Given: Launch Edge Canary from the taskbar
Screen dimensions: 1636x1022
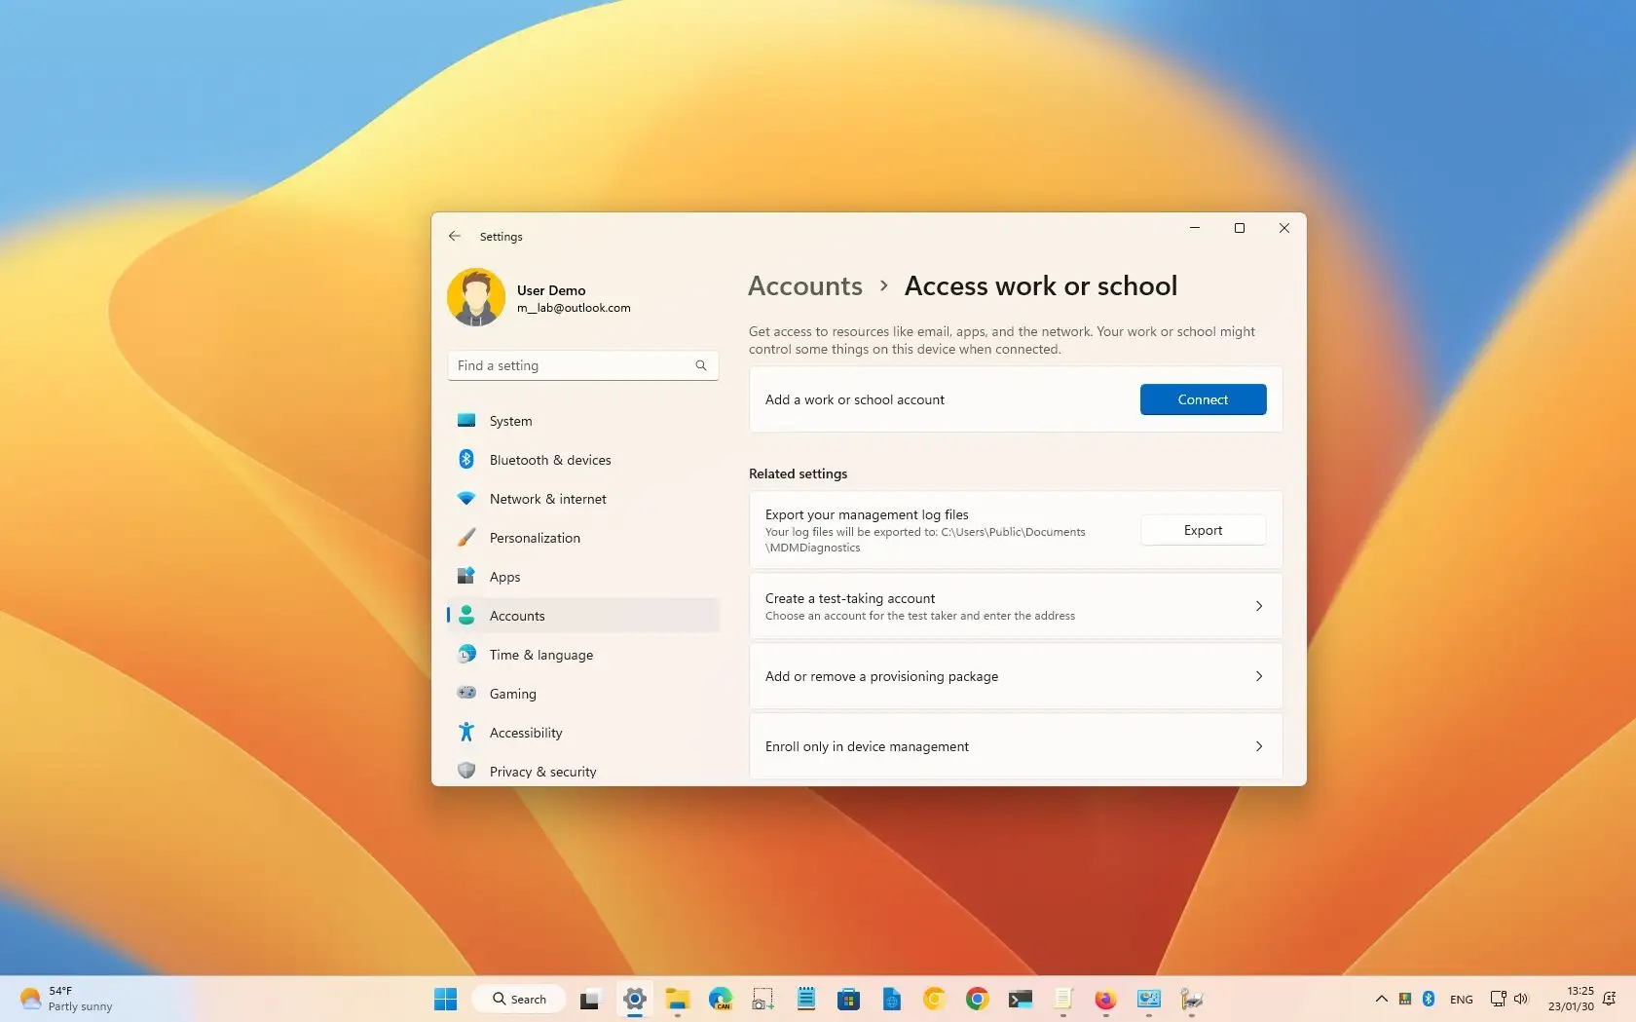Looking at the screenshot, I should tap(721, 999).
